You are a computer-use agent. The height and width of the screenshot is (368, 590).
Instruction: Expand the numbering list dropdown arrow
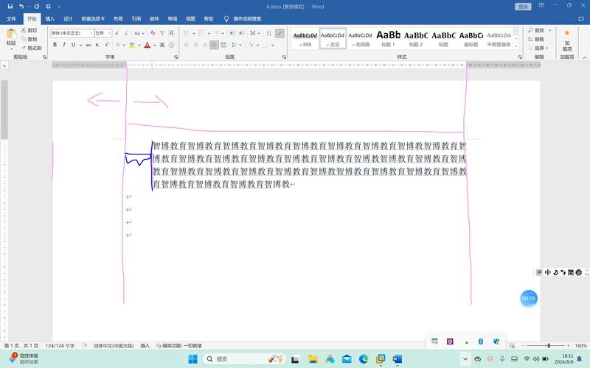click(x=209, y=33)
